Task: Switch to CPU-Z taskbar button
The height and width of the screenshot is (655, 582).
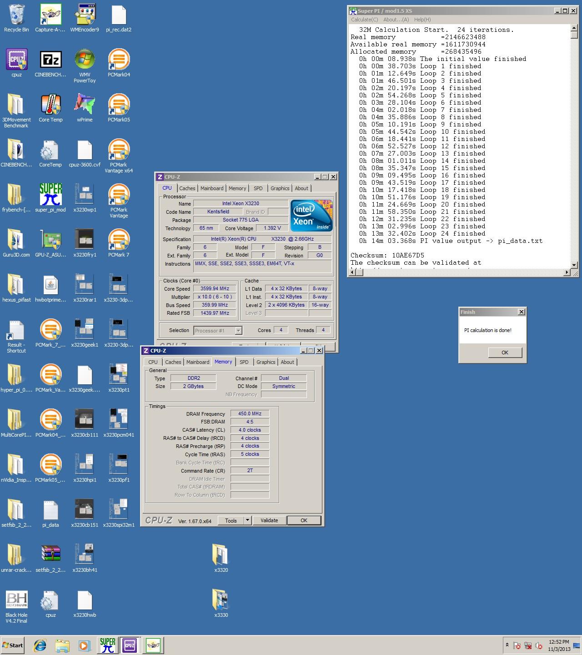Action: pyautogui.click(x=130, y=645)
